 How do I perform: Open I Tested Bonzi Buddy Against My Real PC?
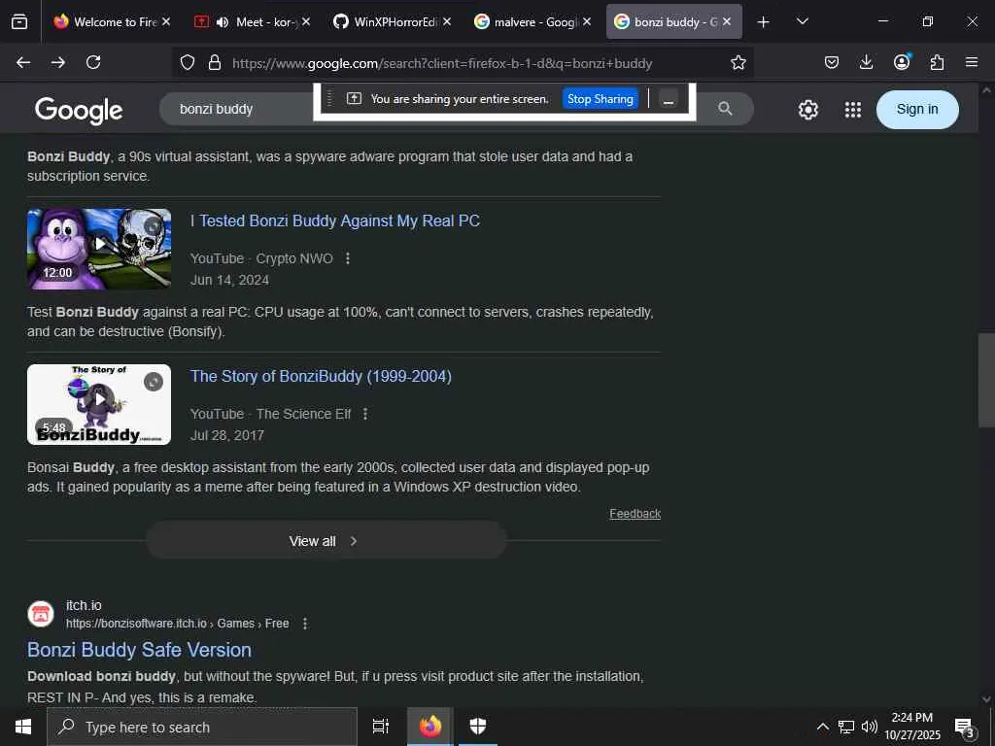pos(335,220)
